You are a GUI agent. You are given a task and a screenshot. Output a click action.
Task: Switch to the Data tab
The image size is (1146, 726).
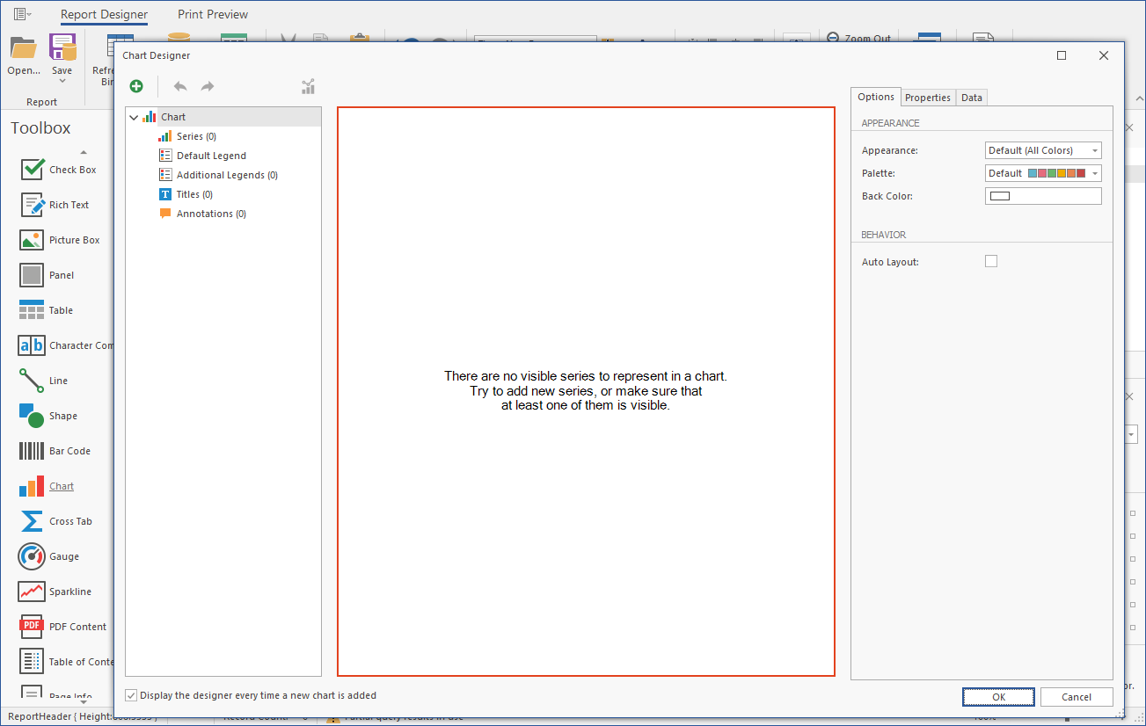tap(971, 98)
